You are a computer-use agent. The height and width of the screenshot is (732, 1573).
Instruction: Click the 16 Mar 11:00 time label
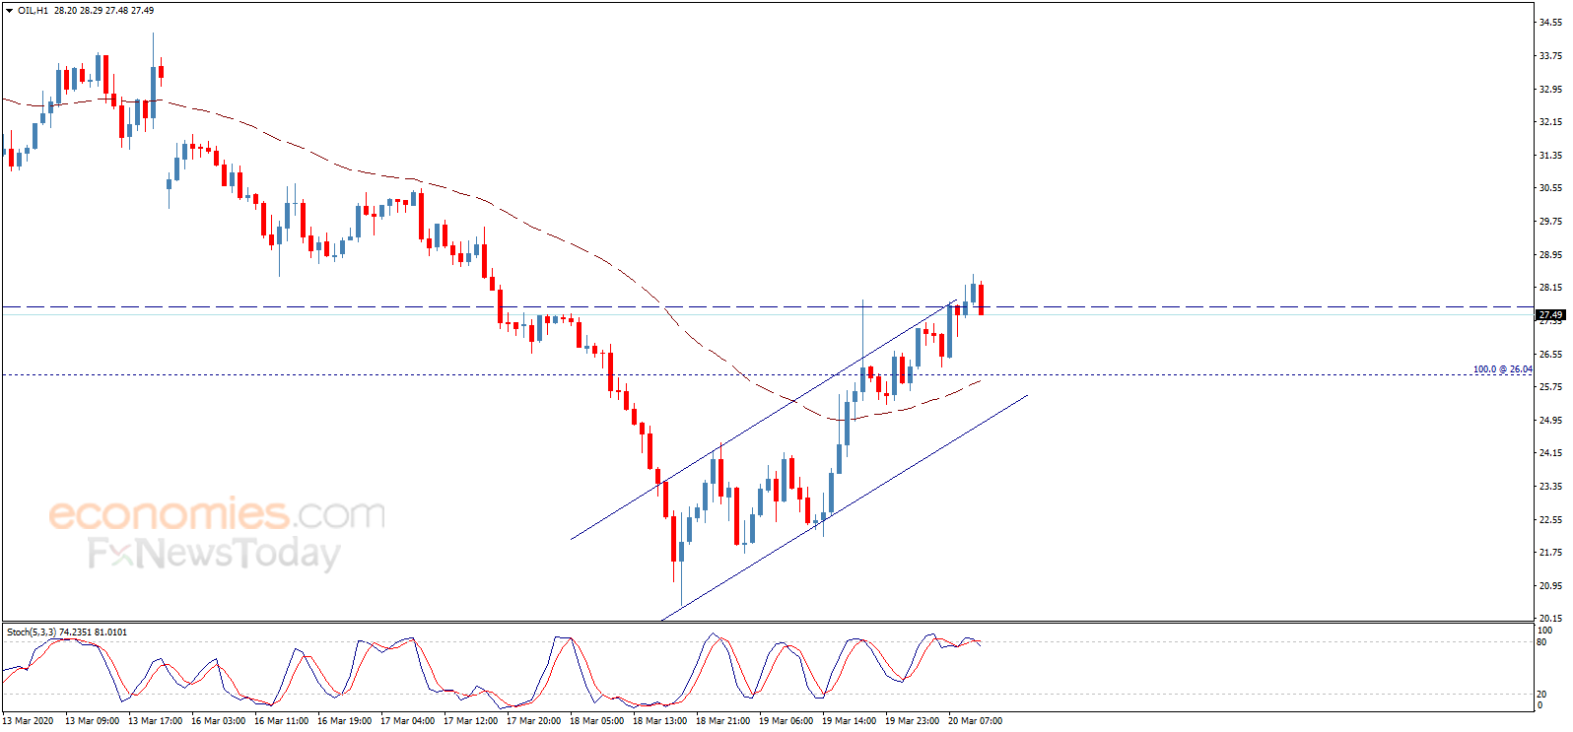click(x=281, y=720)
